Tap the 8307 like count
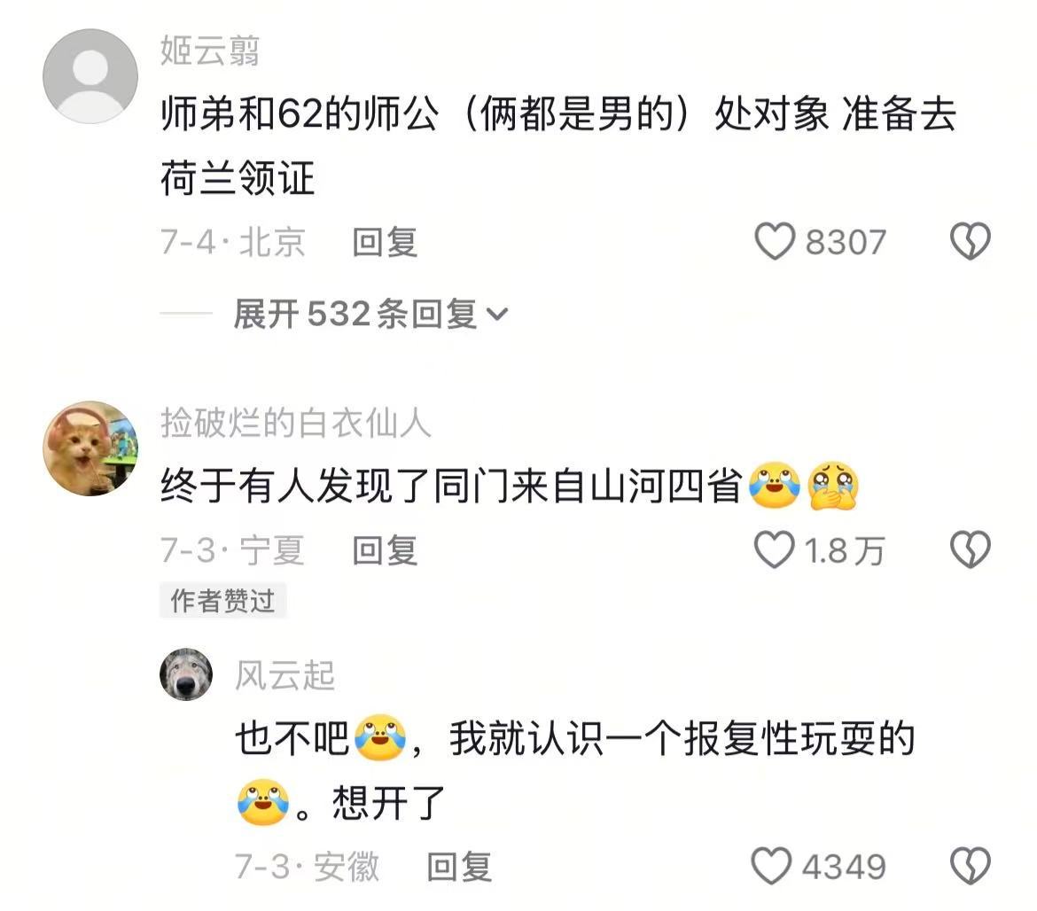The image size is (1037, 911). pos(846,242)
